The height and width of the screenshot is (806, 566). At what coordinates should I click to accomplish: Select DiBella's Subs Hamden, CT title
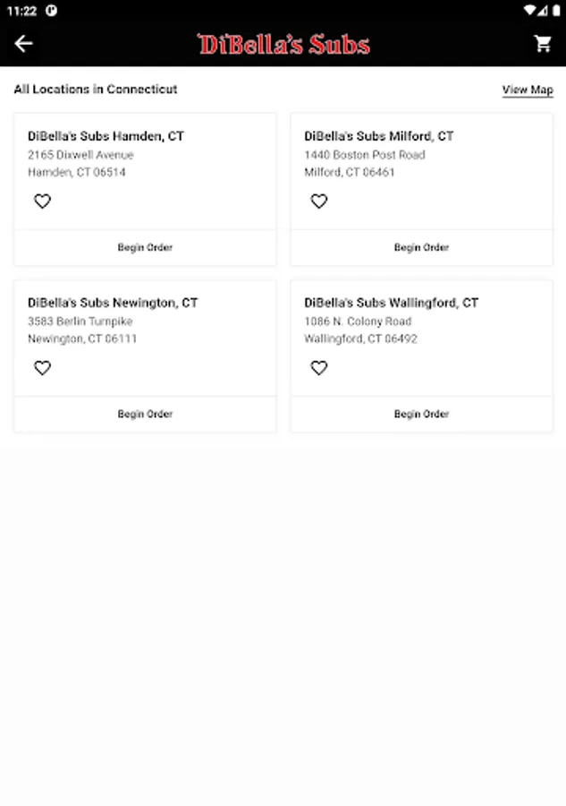[x=106, y=136]
